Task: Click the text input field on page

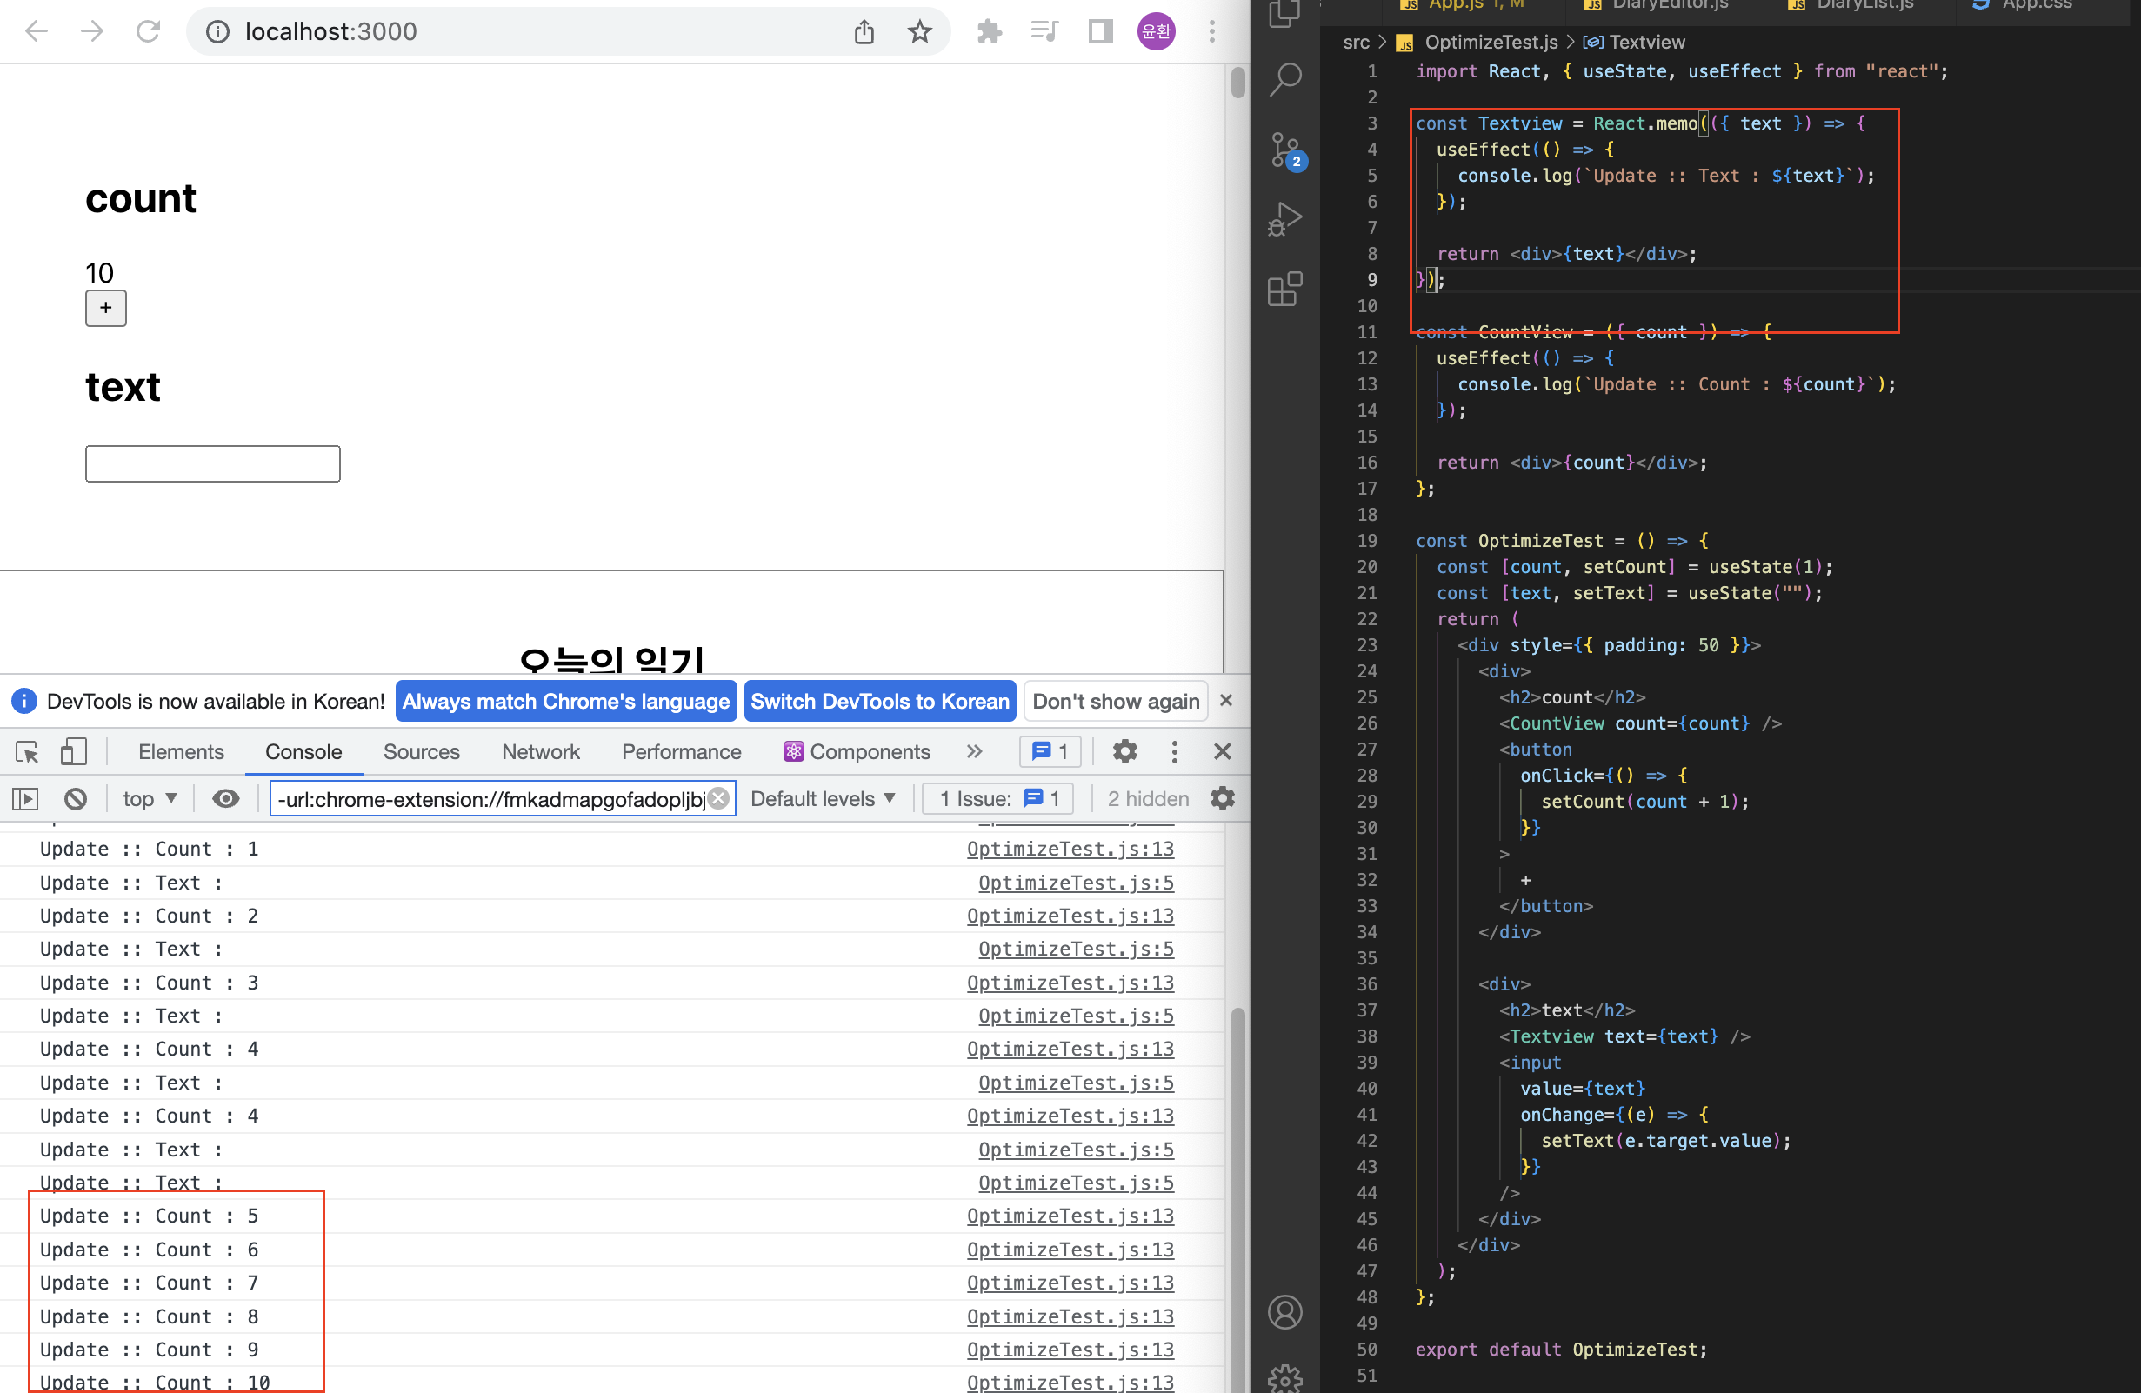Action: 212,464
